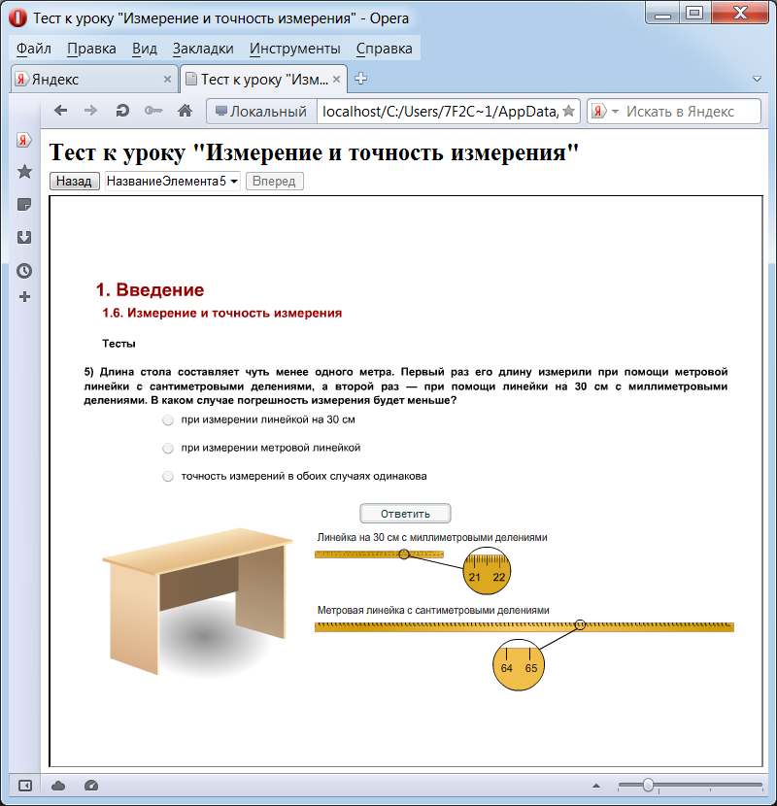The height and width of the screenshot is (806, 777).
Task: Select answer точность измерений в обоих случаях одинакова
Action: (168, 477)
